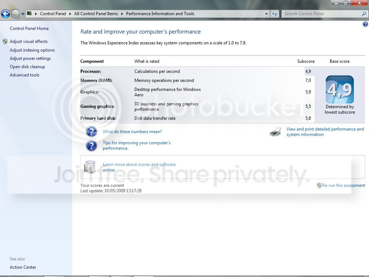Expand the address bar history dropdown
This screenshot has width=369, height=277.
pos(267,14)
